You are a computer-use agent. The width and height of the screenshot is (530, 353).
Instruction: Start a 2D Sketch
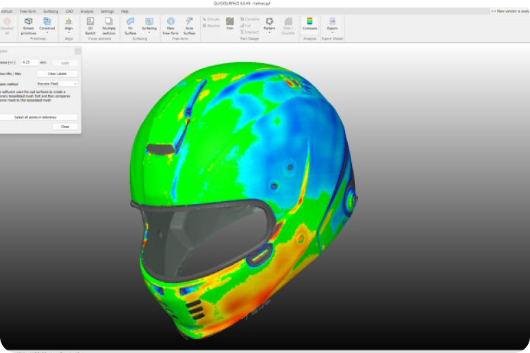pyautogui.click(x=90, y=25)
